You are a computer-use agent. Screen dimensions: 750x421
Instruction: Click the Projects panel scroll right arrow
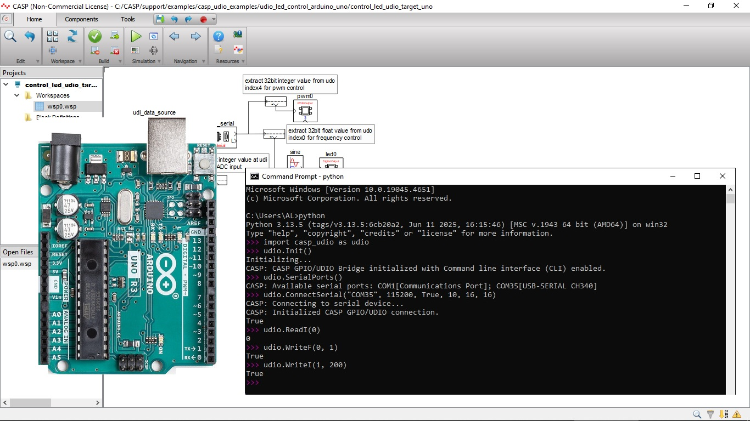[98, 402]
